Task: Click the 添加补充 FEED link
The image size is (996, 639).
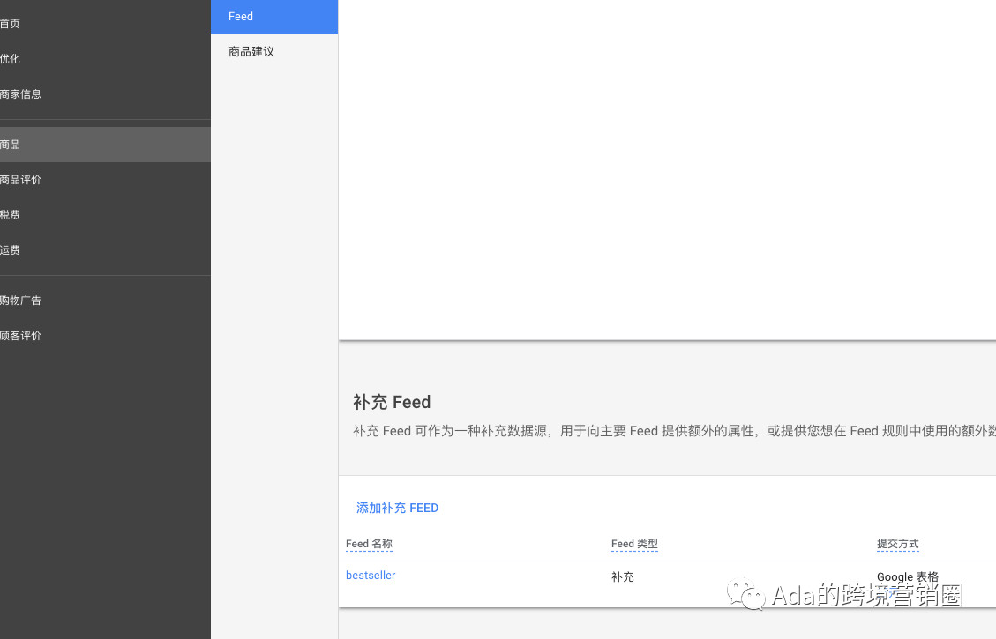Action: [397, 508]
